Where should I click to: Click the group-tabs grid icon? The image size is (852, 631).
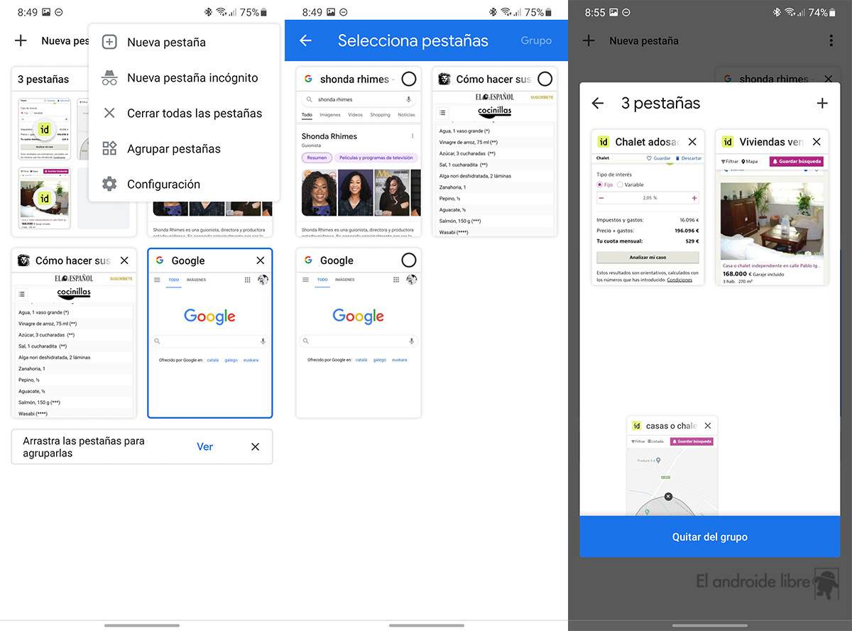click(x=109, y=149)
